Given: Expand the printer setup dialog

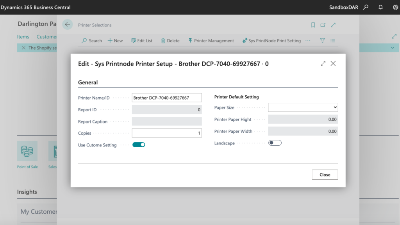Looking at the screenshot, I should pos(323,64).
